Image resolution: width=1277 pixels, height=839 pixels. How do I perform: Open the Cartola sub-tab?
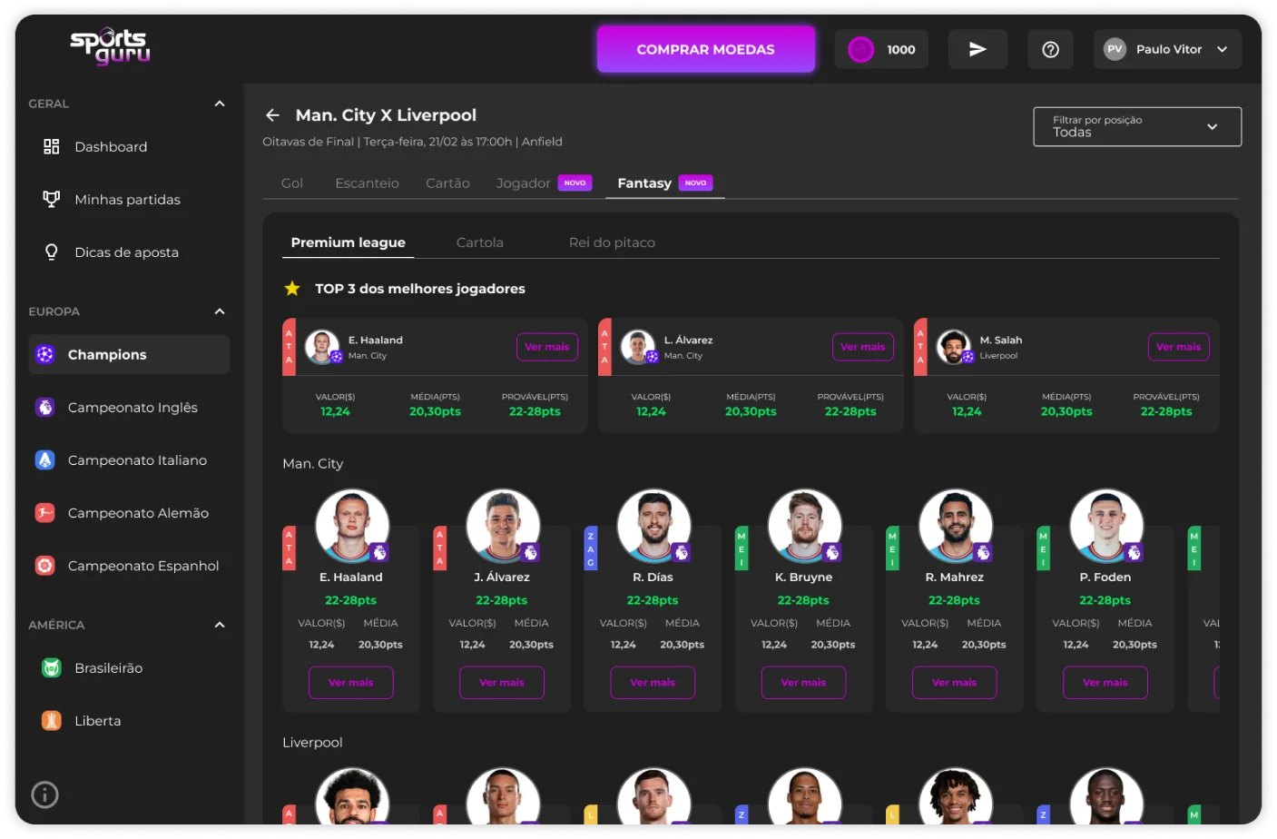pos(479,242)
